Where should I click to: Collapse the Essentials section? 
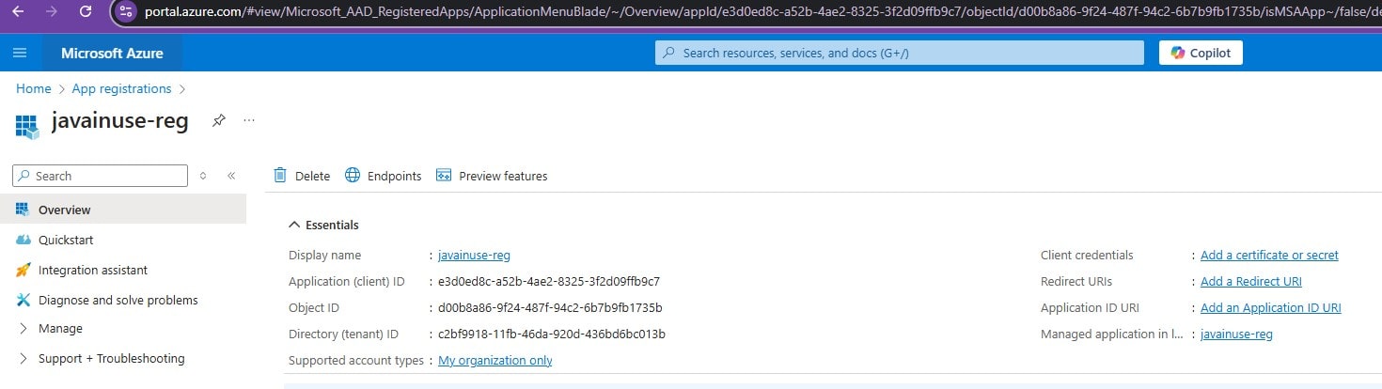click(x=324, y=225)
